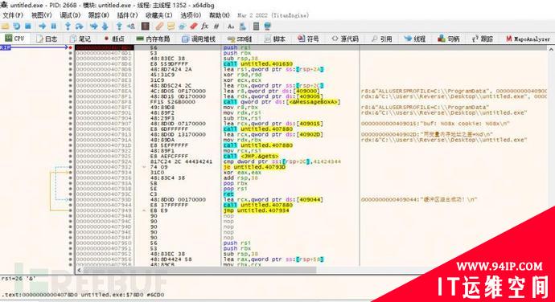Open the 调试(D) menu
This screenshot has height=302, width=555.
coord(70,15)
